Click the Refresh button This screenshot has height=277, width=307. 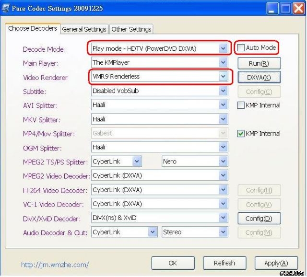point(224,263)
